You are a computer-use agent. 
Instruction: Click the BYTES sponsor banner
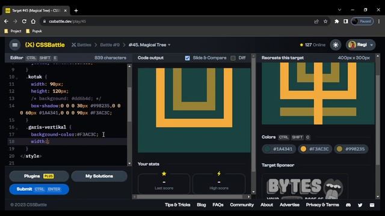[x=305, y=187]
